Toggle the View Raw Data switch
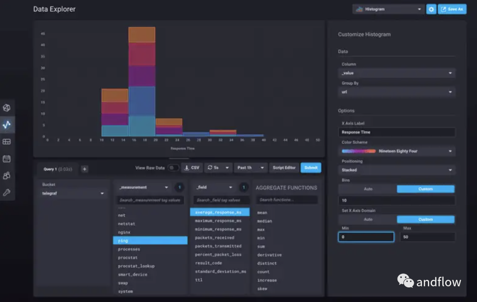This screenshot has height=302, width=477. 173,168
